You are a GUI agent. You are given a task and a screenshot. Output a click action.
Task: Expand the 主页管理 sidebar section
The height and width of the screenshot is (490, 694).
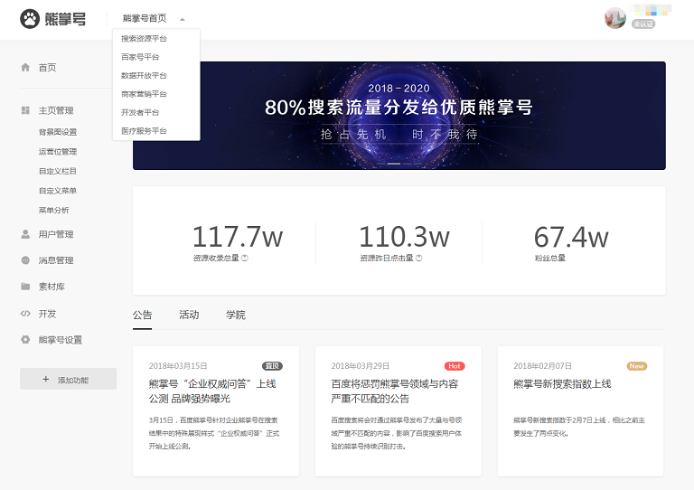pos(56,110)
